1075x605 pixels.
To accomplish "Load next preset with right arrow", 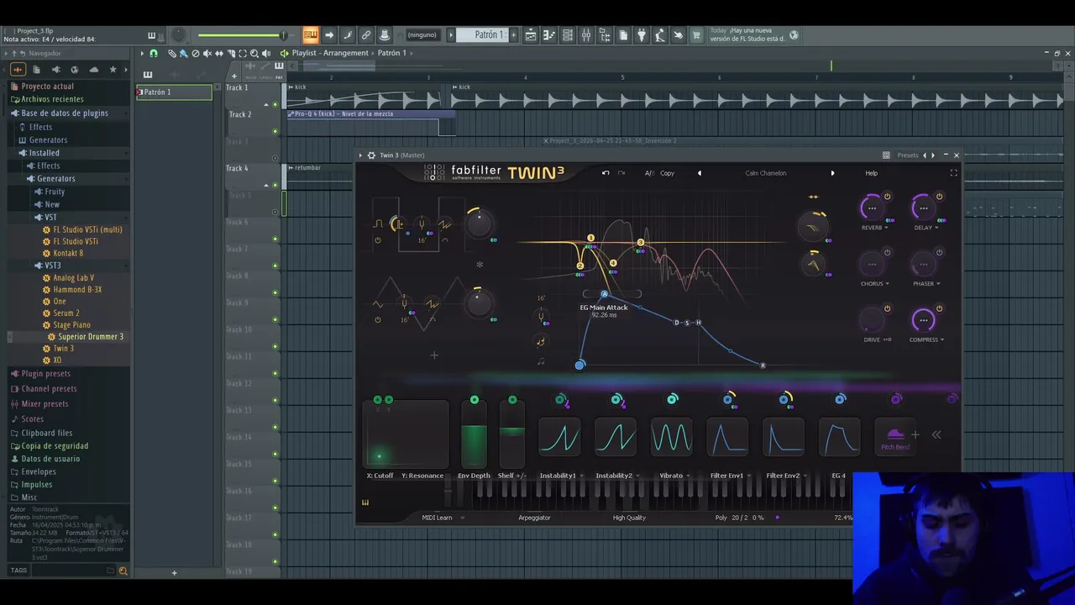I will coord(832,173).
